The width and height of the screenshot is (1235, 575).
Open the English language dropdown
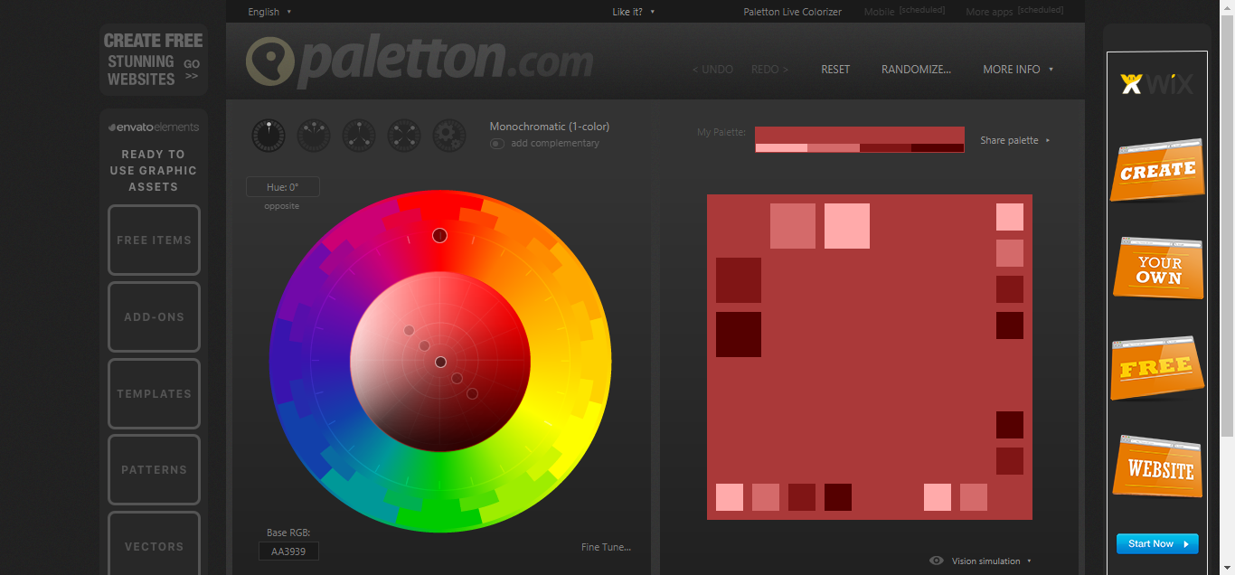click(x=269, y=12)
